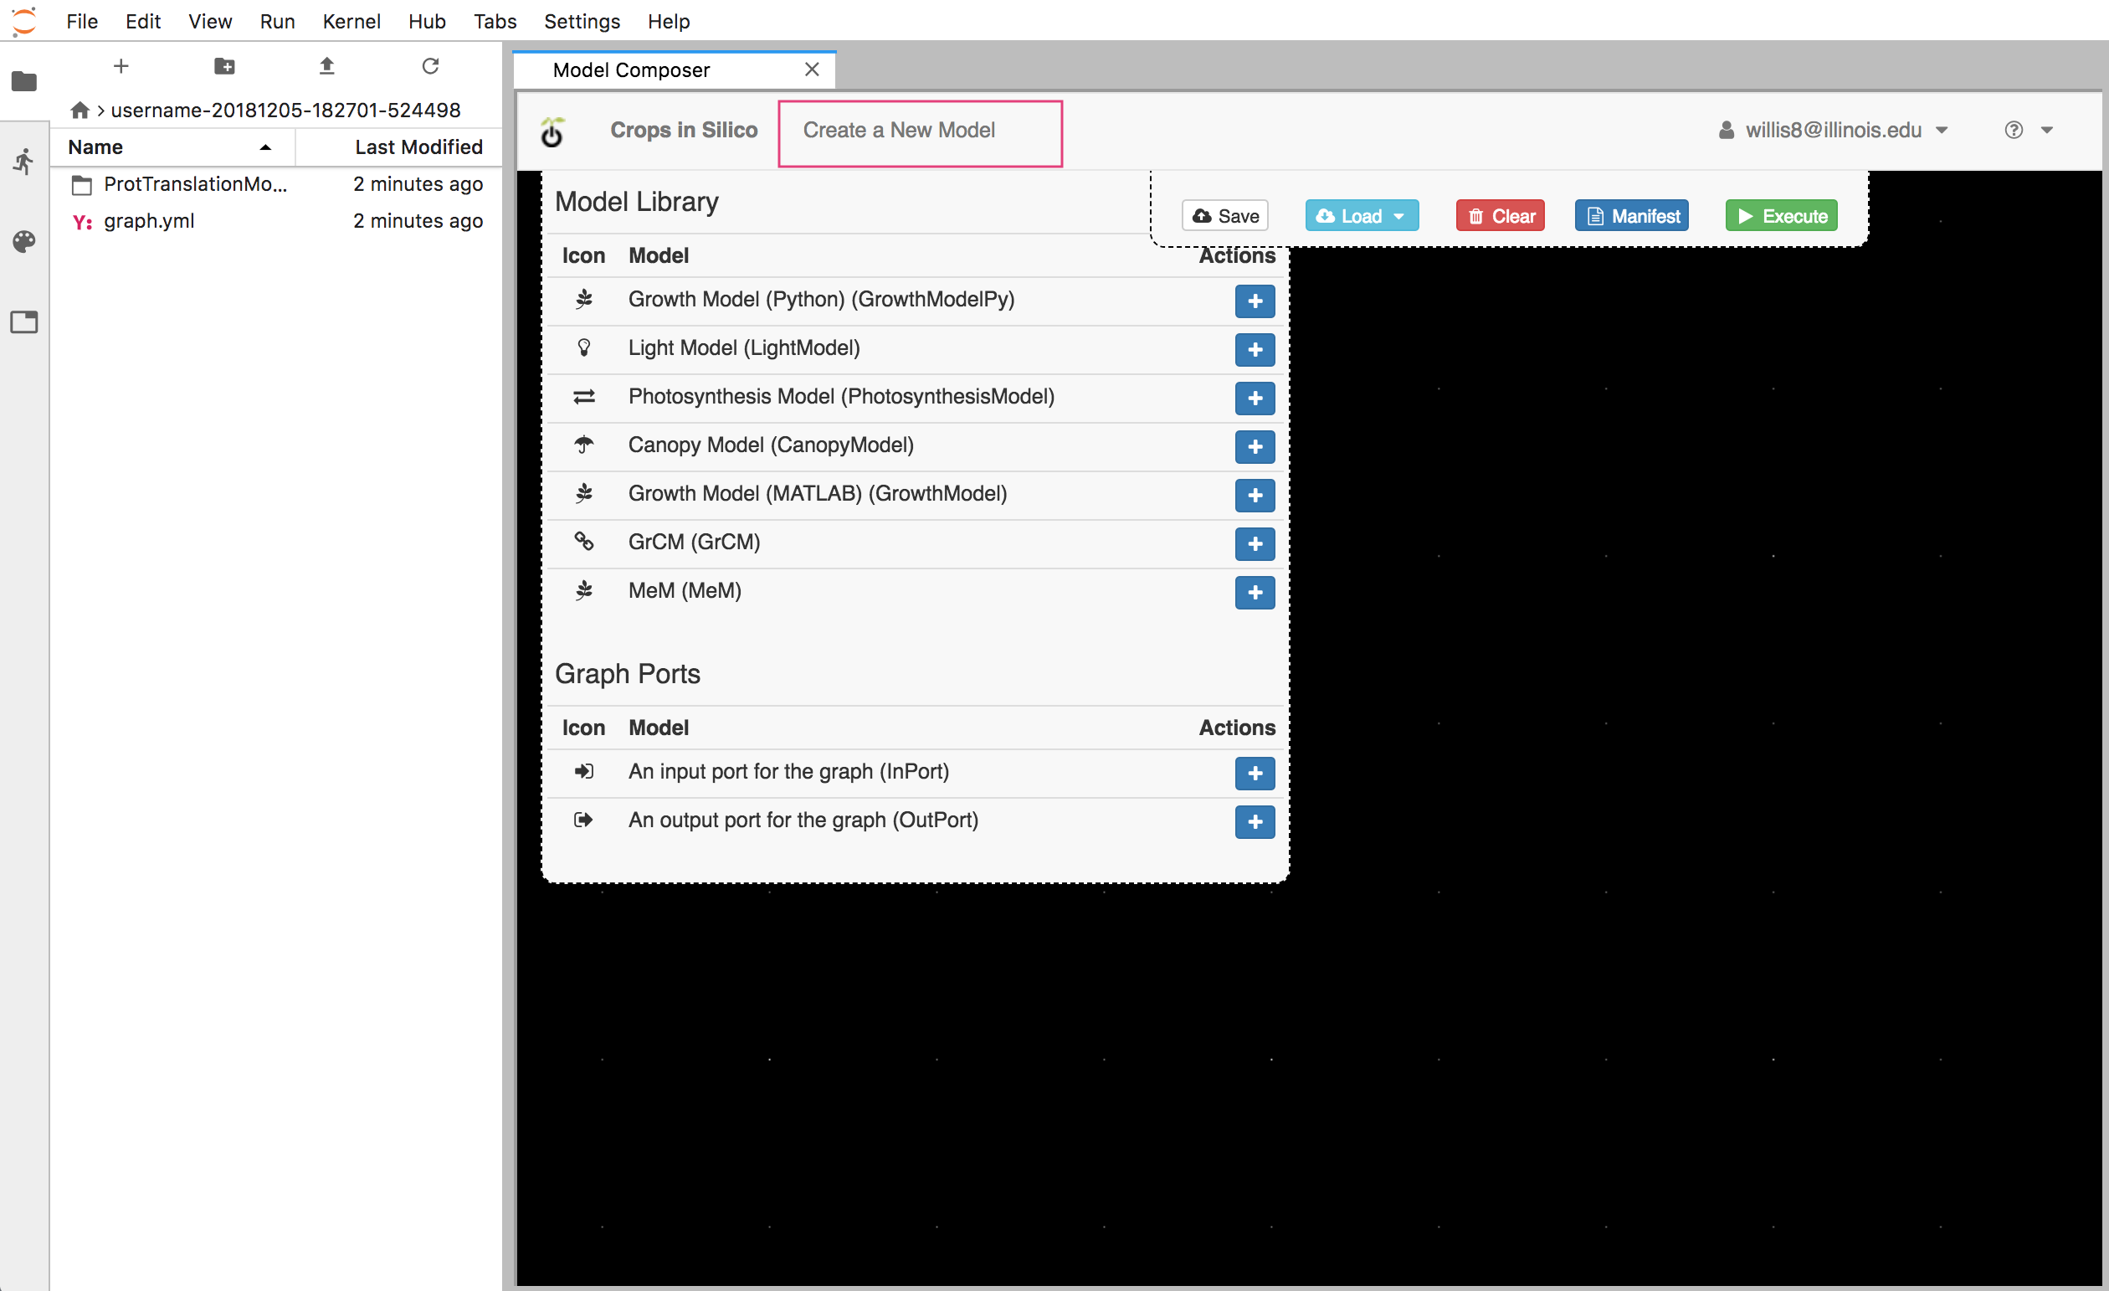Open the Open Tabs sidebar icon

pos(24,321)
